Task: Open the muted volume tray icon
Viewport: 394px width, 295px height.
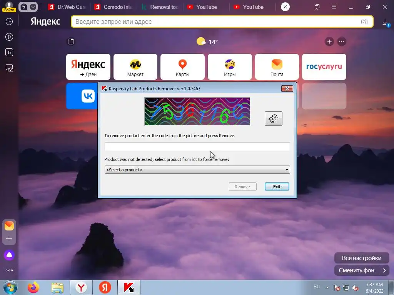Action: pos(355,288)
